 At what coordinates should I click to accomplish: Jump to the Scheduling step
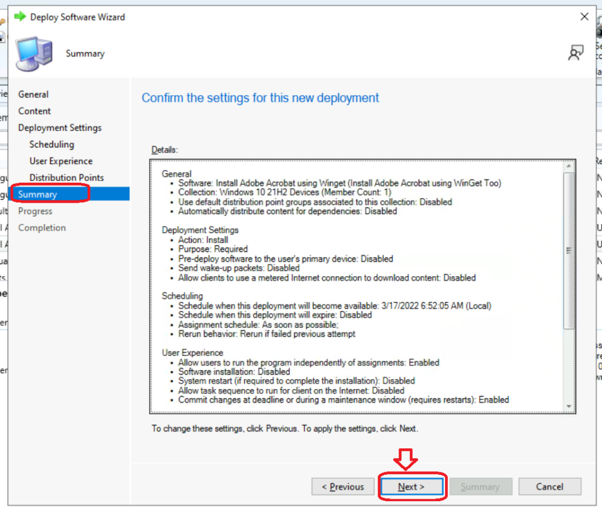point(52,145)
